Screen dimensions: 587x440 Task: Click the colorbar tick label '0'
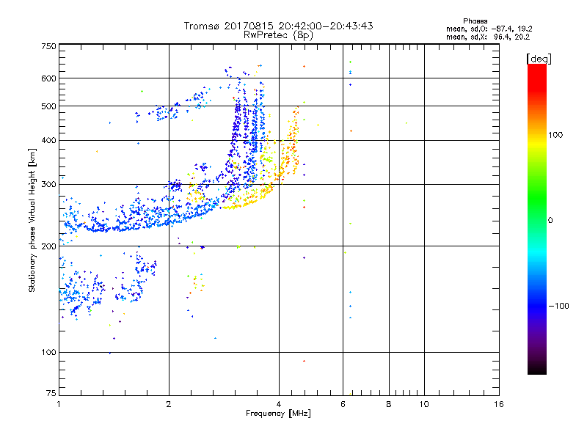click(x=550, y=221)
